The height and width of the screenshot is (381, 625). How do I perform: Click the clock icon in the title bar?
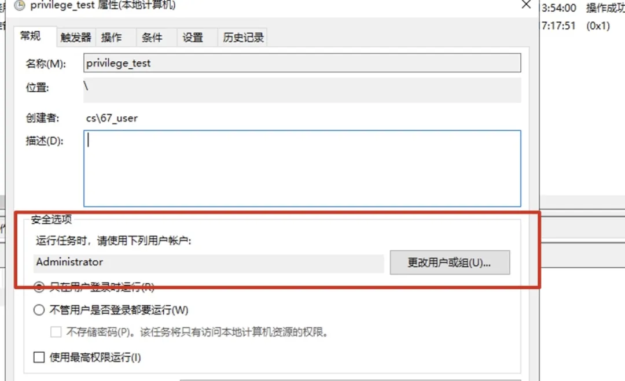point(19,5)
